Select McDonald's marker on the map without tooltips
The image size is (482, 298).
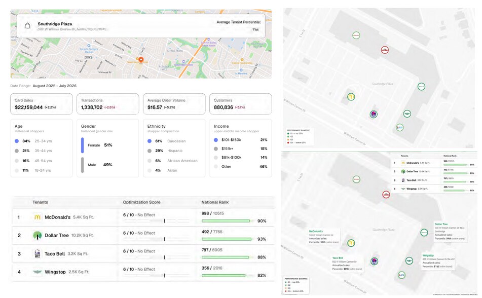(351, 97)
